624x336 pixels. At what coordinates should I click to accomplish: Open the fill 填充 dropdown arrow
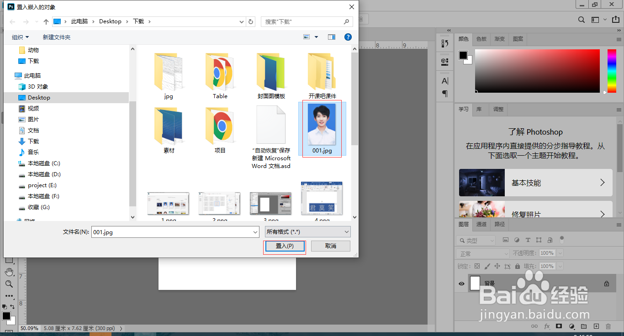pos(560,266)
